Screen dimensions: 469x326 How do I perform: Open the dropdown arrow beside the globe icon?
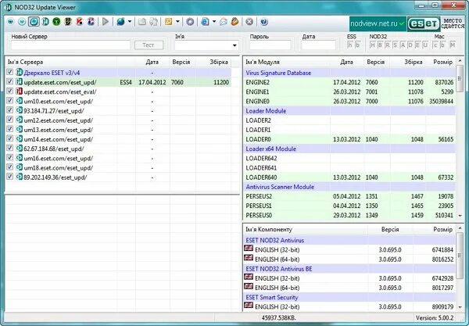130,22
